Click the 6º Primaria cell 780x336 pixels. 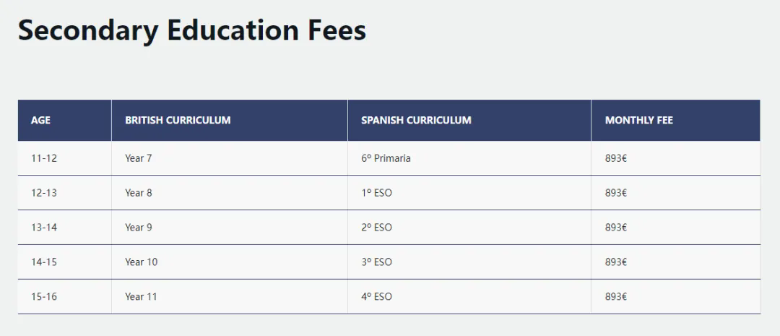pyautogui.click(x=469, y=158)
